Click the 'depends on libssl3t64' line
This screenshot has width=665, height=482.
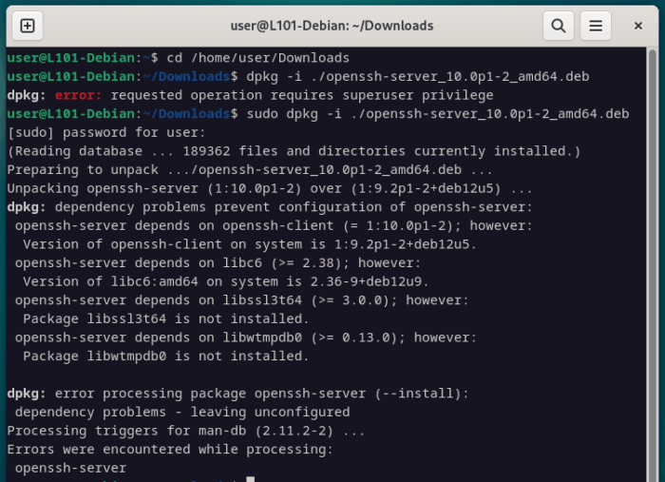tap(241, 300)
